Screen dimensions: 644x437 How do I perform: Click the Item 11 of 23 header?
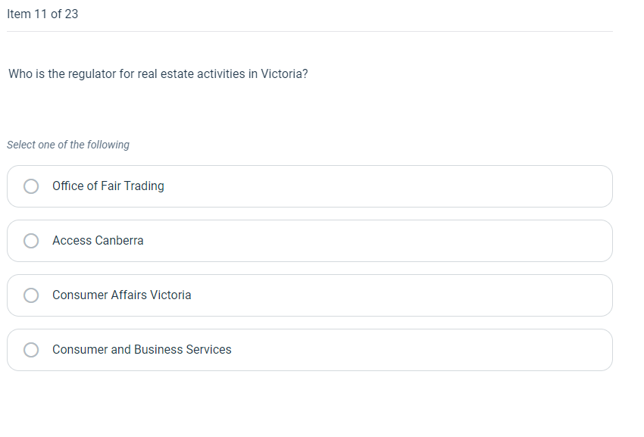pos(42,14)
